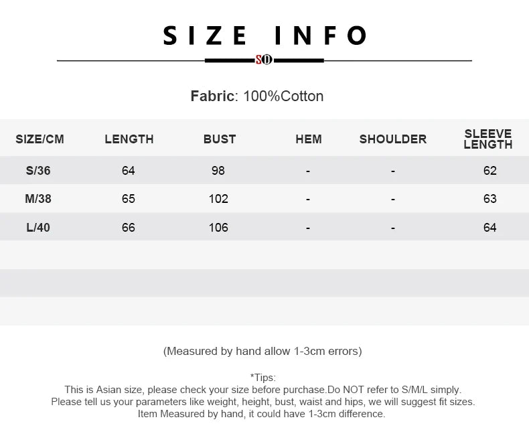529x448 pixels.
Task: Click sleeve length value 63 for M/38
Action: 490,199
